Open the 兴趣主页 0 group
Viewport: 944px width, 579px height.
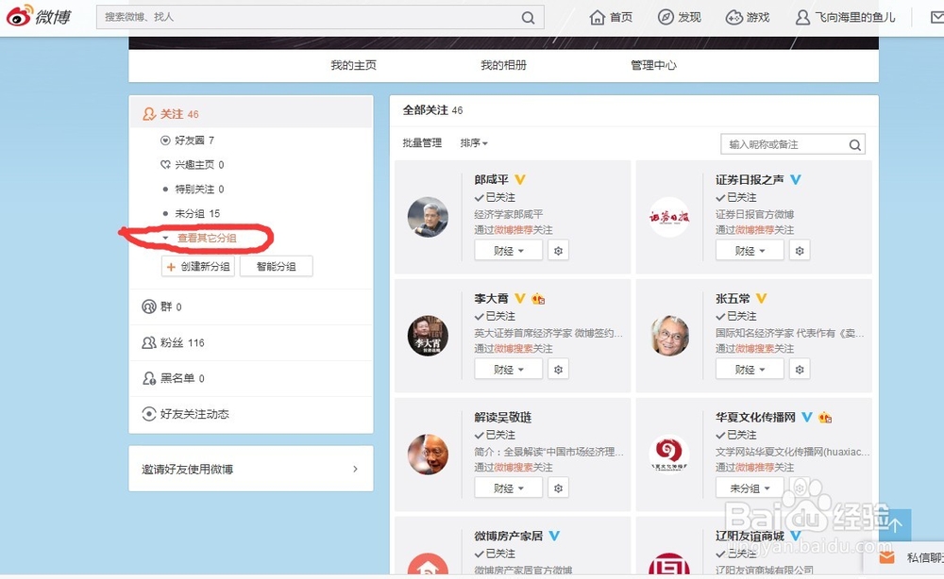tap(192, 165)
